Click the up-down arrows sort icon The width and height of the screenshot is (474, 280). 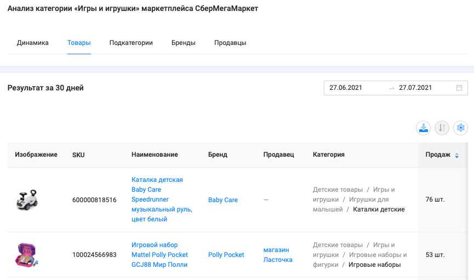point(442,128)
